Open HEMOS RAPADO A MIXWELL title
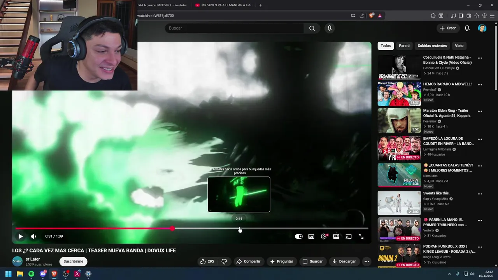The image size is (498, 280). 447,84
